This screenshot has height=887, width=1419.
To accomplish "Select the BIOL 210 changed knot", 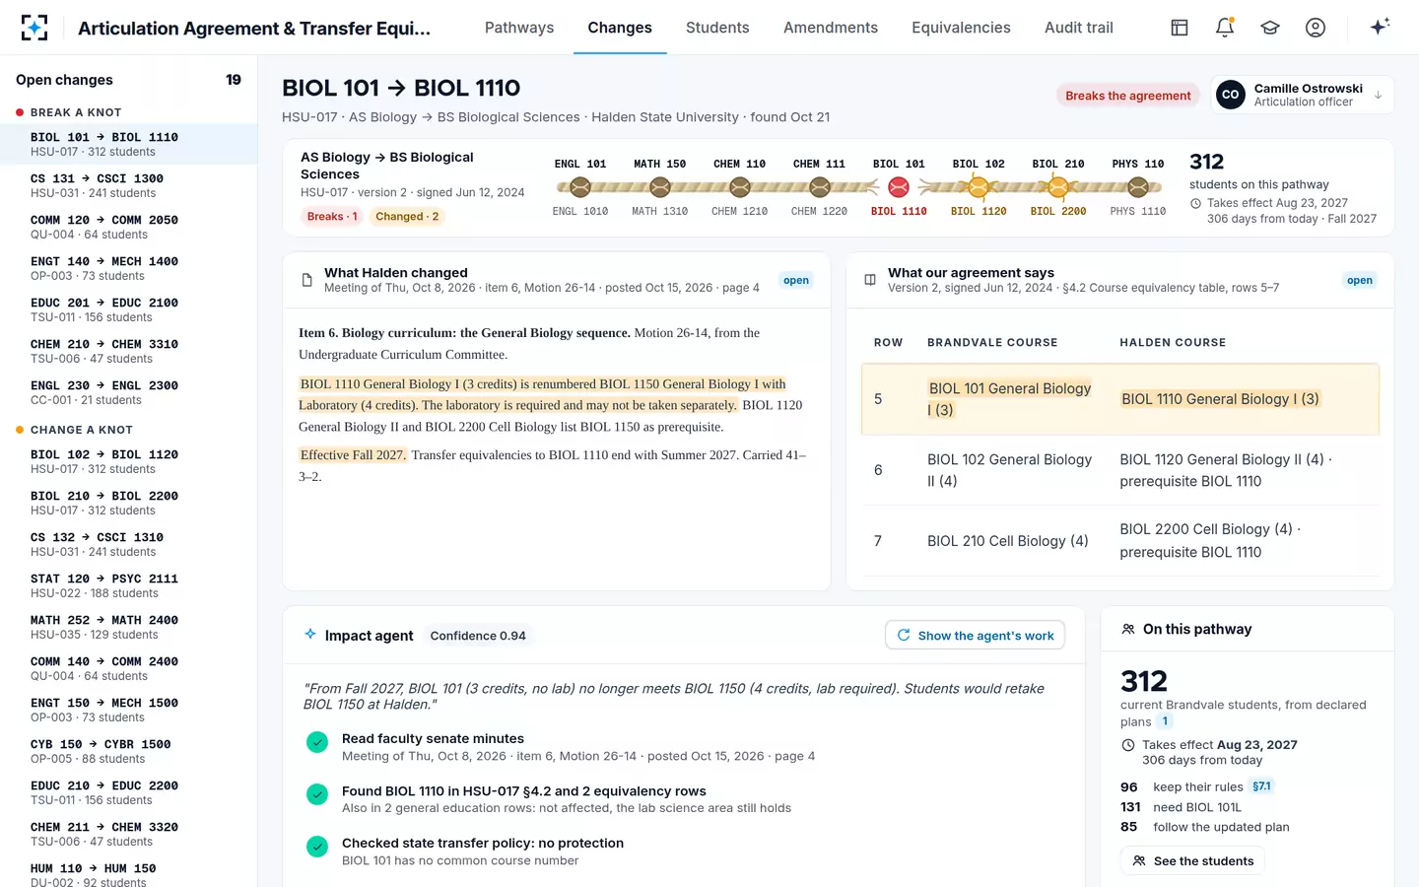I will (x=1058, y=186).
